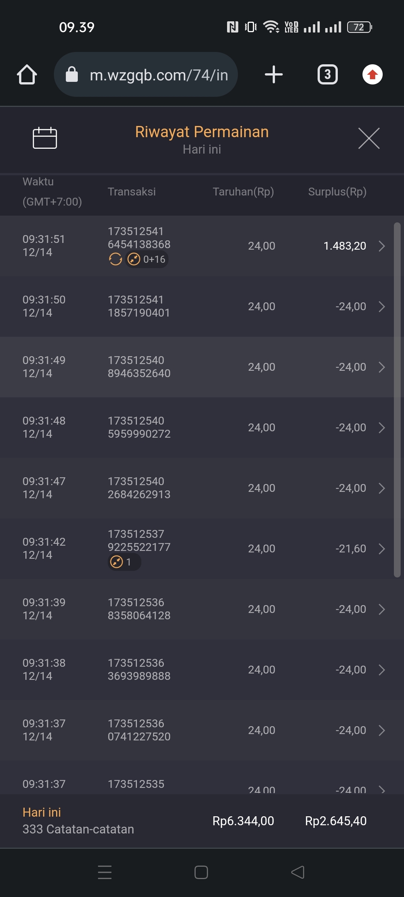Open the tab switcher showing 3 tabs
The width and height of the screenshot is (404, 897).
[327, 74]
